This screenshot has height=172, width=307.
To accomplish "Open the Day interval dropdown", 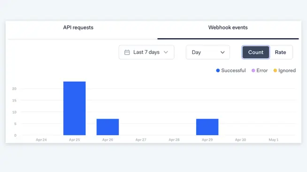I will [x=208, y=52].
